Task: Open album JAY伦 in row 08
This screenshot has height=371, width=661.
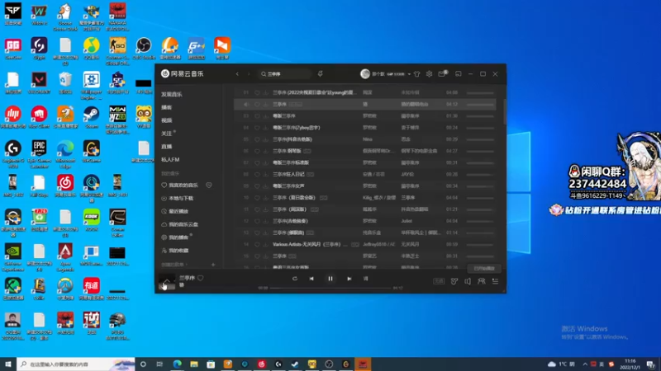Action: (407, 174)
